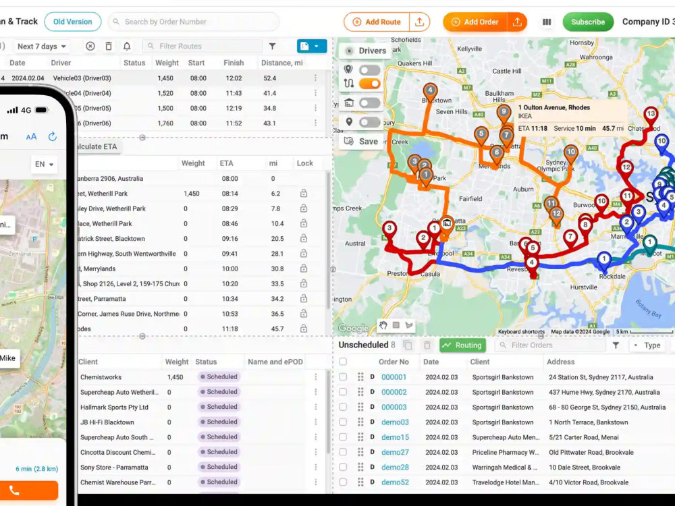Click the Status column header in routes
Screen dimensions: 675x506
pos(134,63)
